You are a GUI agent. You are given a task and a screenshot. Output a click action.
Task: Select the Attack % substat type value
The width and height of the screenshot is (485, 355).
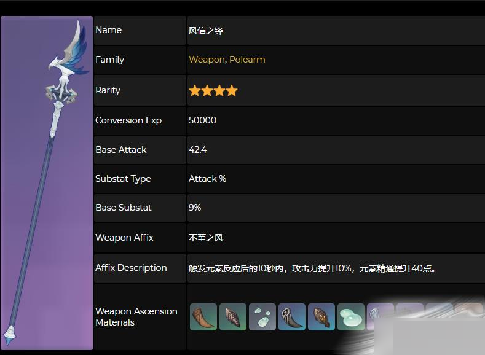207,179
